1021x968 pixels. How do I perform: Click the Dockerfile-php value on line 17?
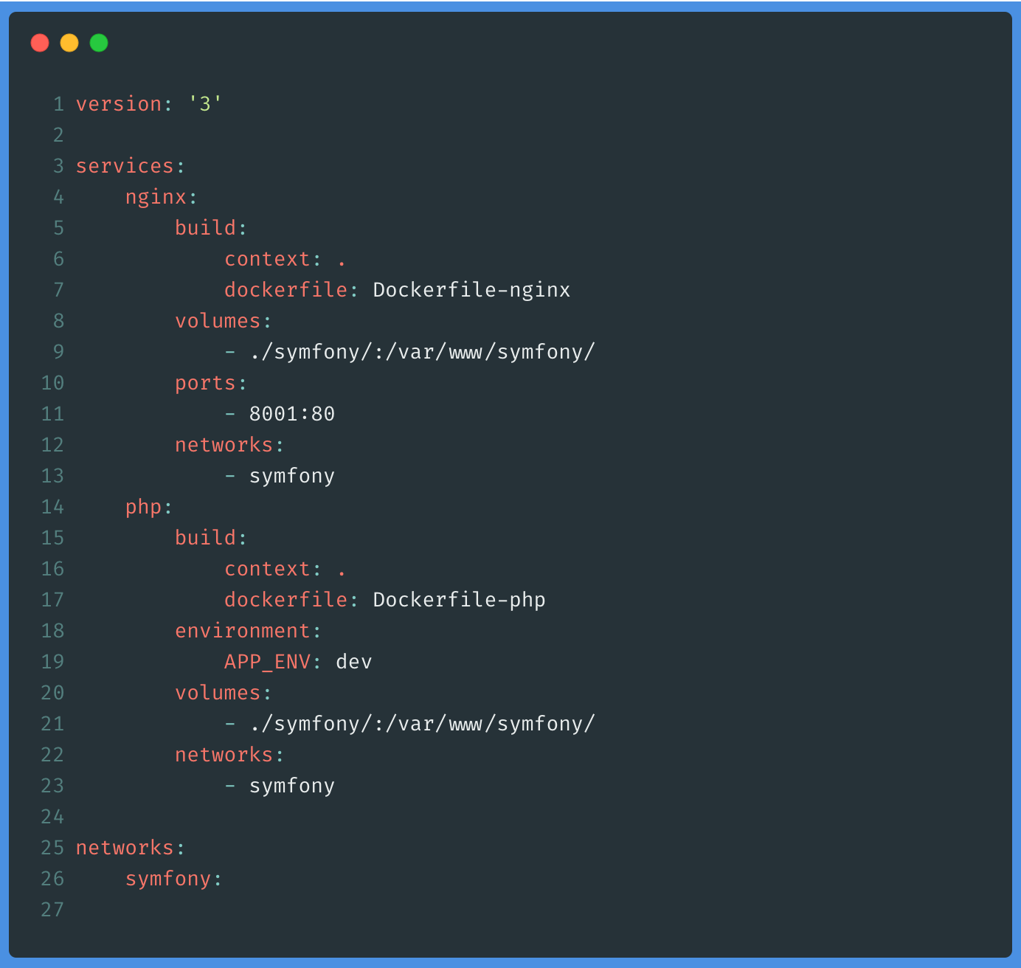pyautogui.click(x=459, y=599)
